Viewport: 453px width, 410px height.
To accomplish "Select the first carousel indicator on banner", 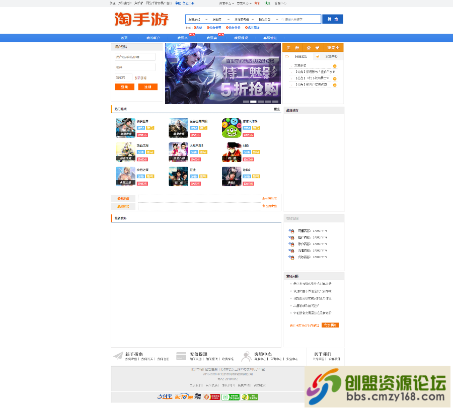I will tap(246, 102).
